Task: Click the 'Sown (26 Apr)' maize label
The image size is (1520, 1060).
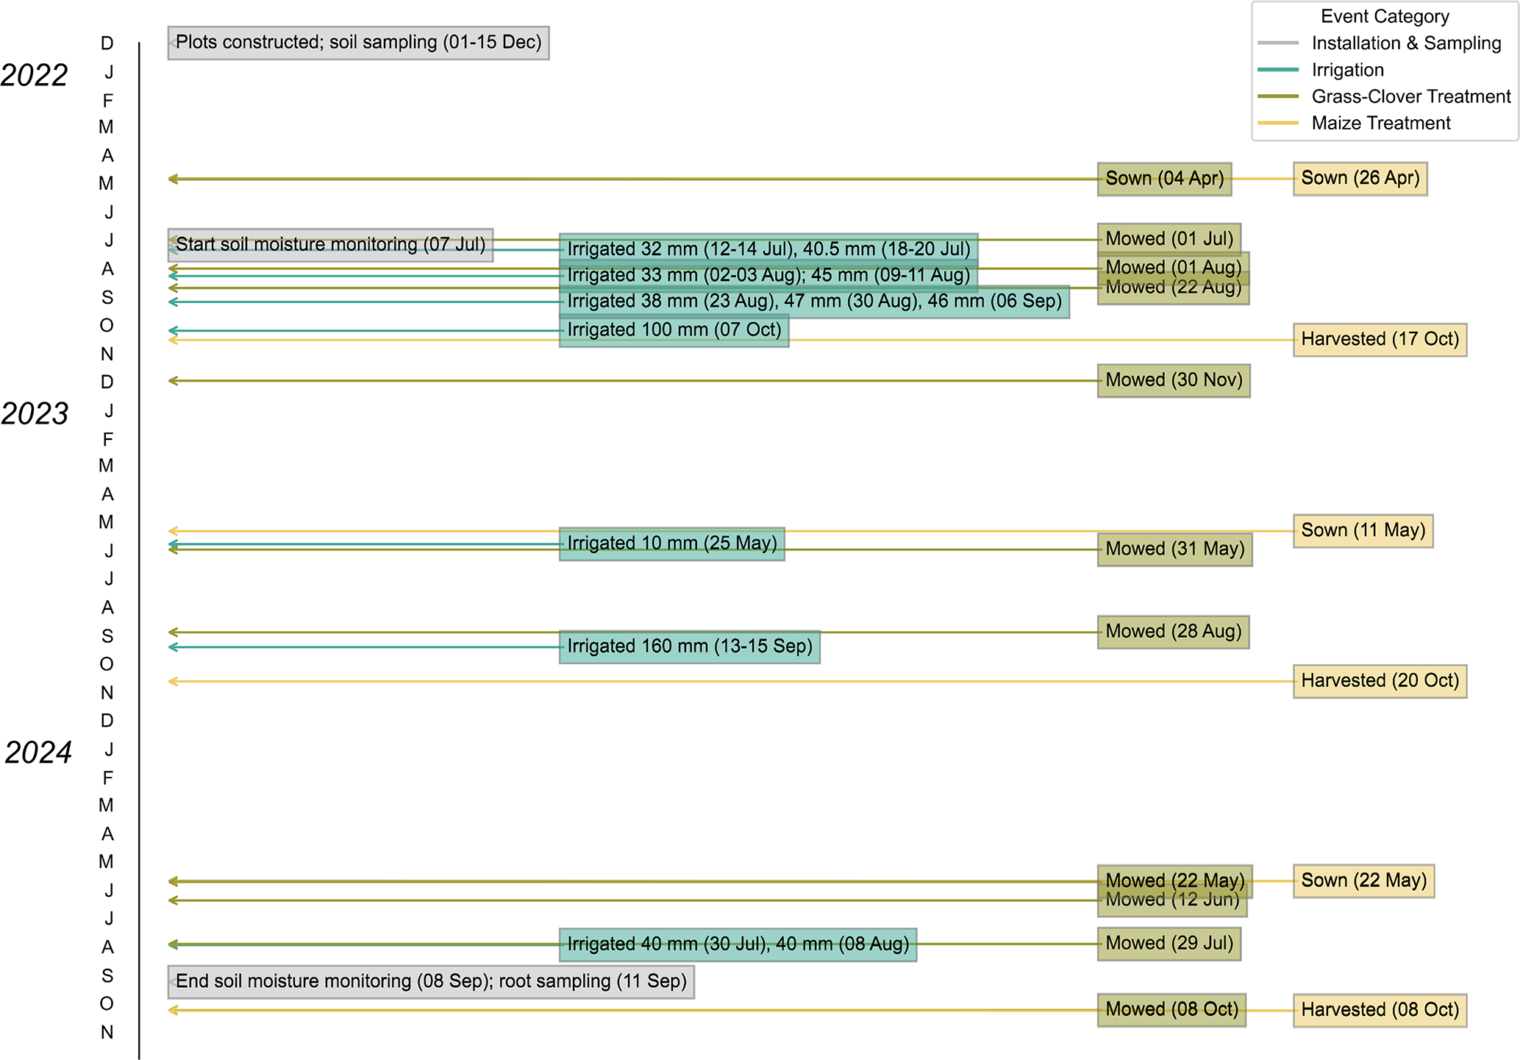Action: coord(1359,178)
